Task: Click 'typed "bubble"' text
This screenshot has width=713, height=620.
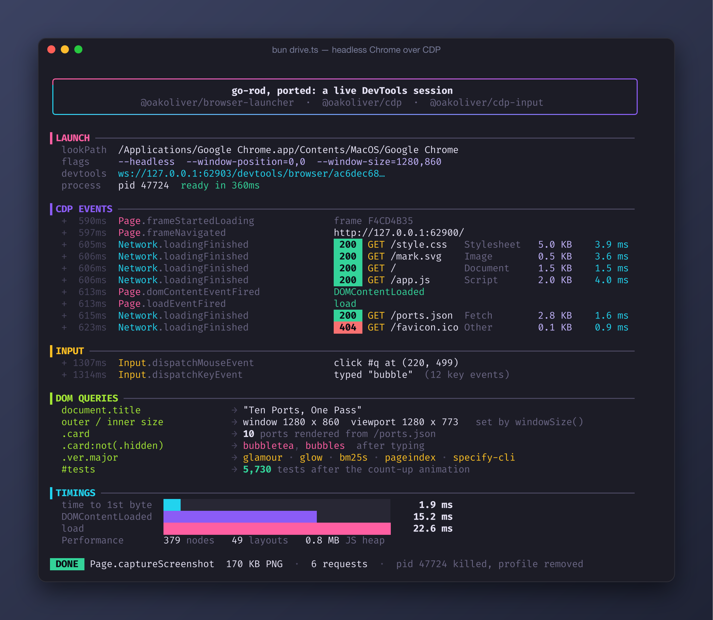Action: click(x=373, y=375)
